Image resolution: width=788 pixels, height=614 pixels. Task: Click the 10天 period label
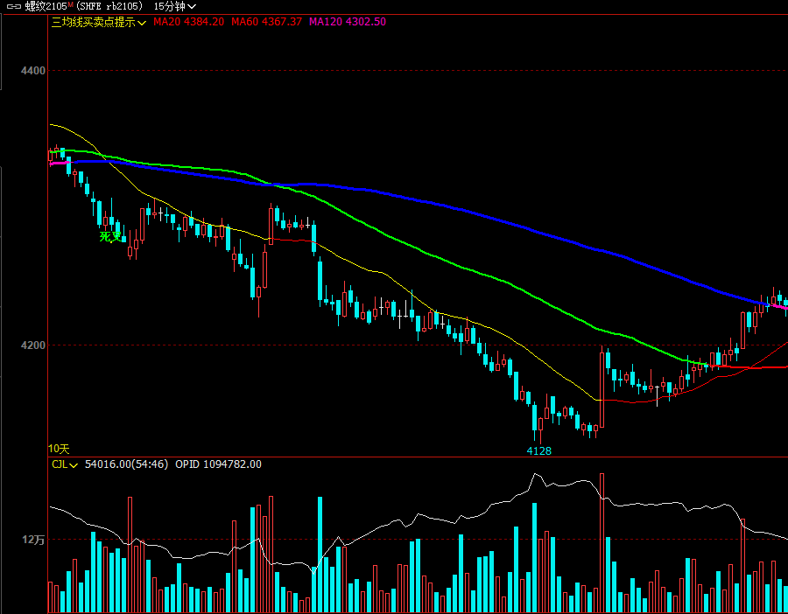tap(59, 448)
